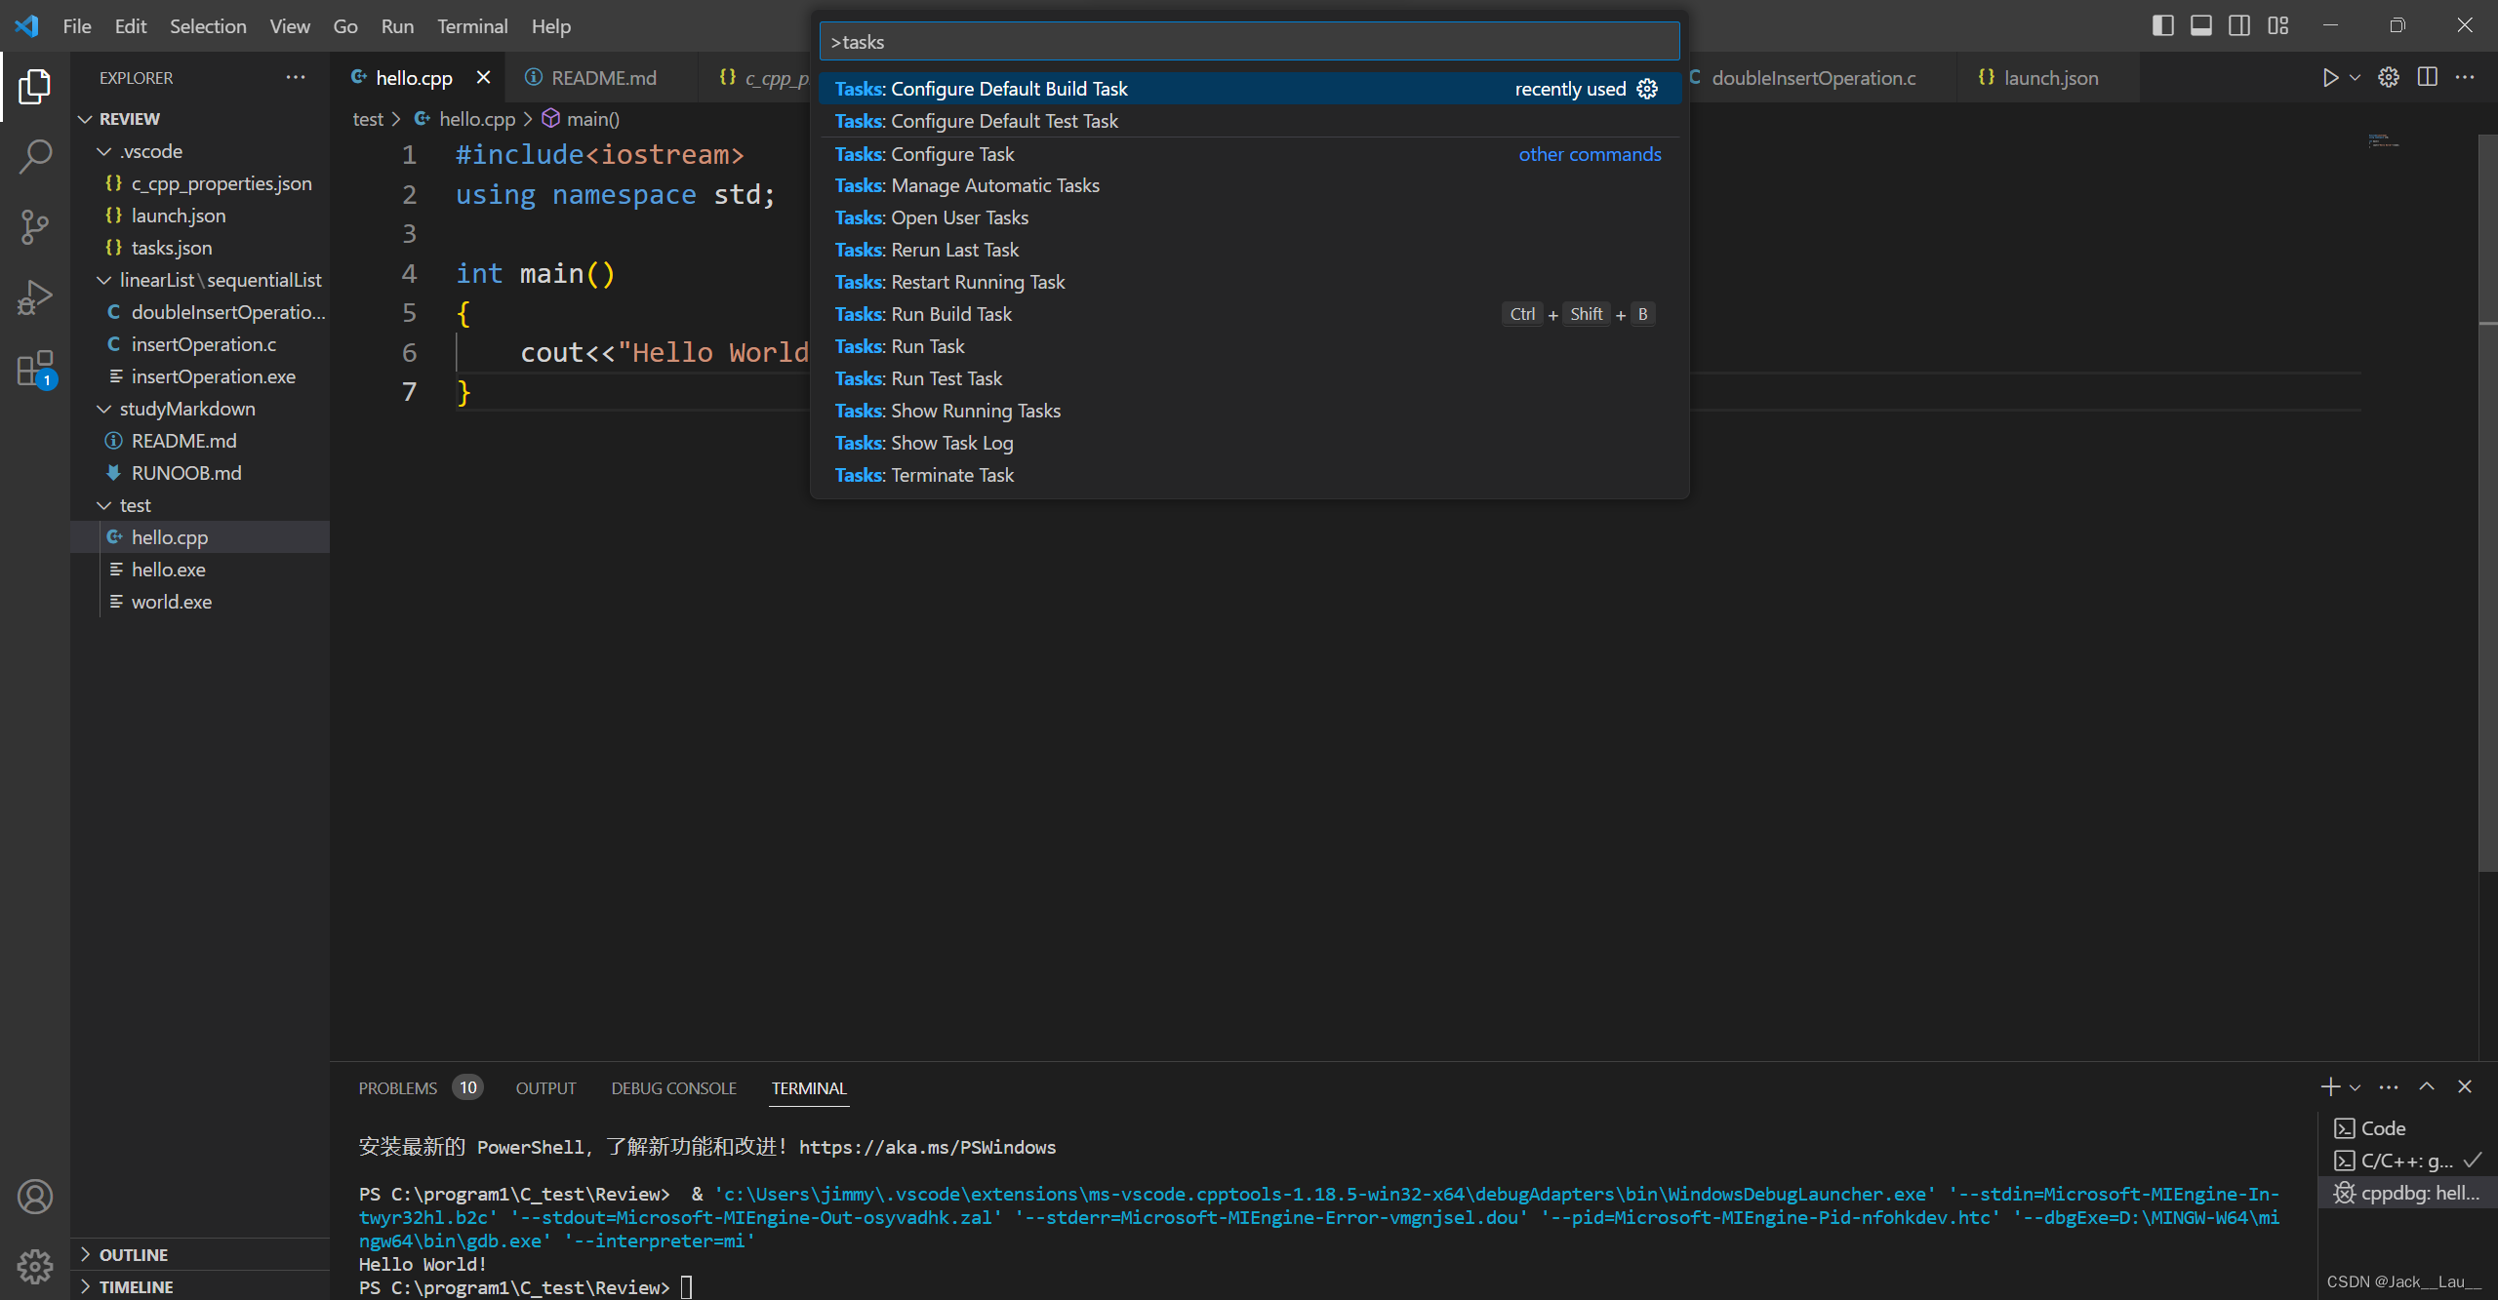Click the editor vertical scrollbar

(2487, 502)
